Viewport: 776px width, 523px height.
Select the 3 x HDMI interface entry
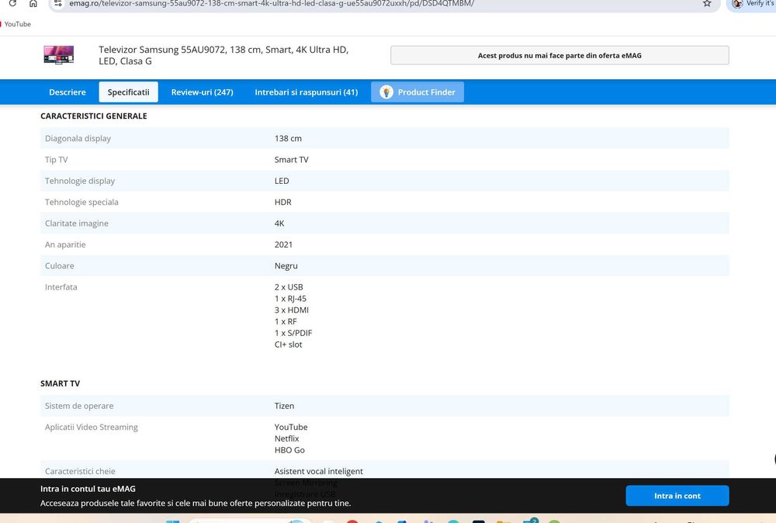coord(292,310)
